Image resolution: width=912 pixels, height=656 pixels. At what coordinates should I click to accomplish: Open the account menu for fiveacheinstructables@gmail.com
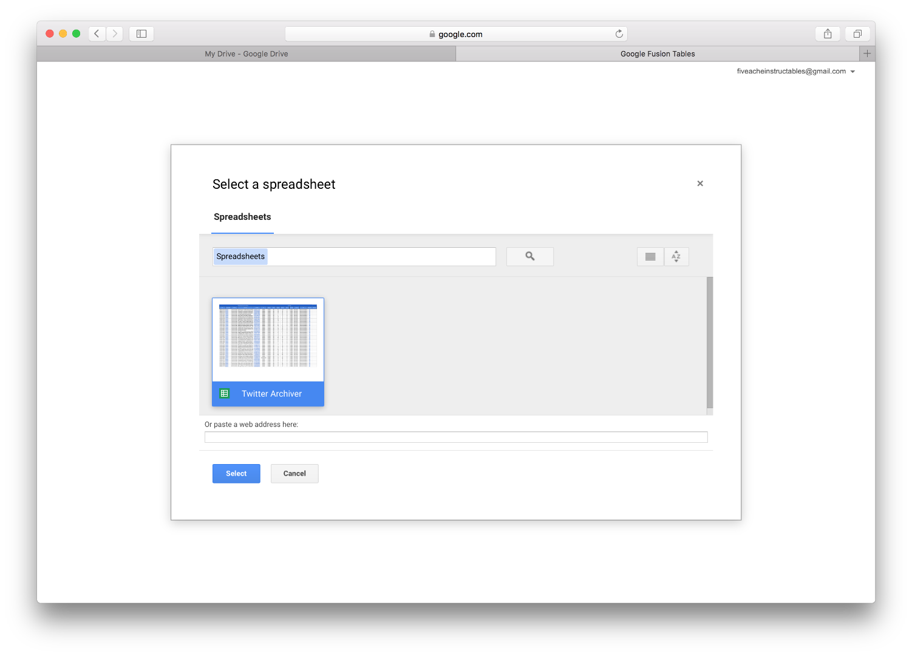(x=795, y=71)
